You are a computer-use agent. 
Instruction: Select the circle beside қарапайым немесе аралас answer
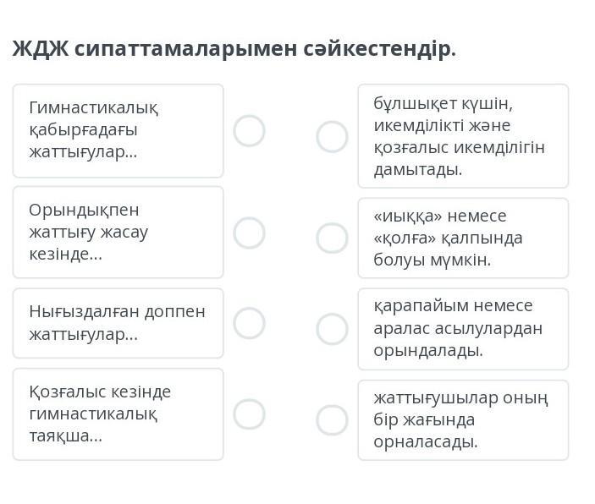[x=332, y=329]
